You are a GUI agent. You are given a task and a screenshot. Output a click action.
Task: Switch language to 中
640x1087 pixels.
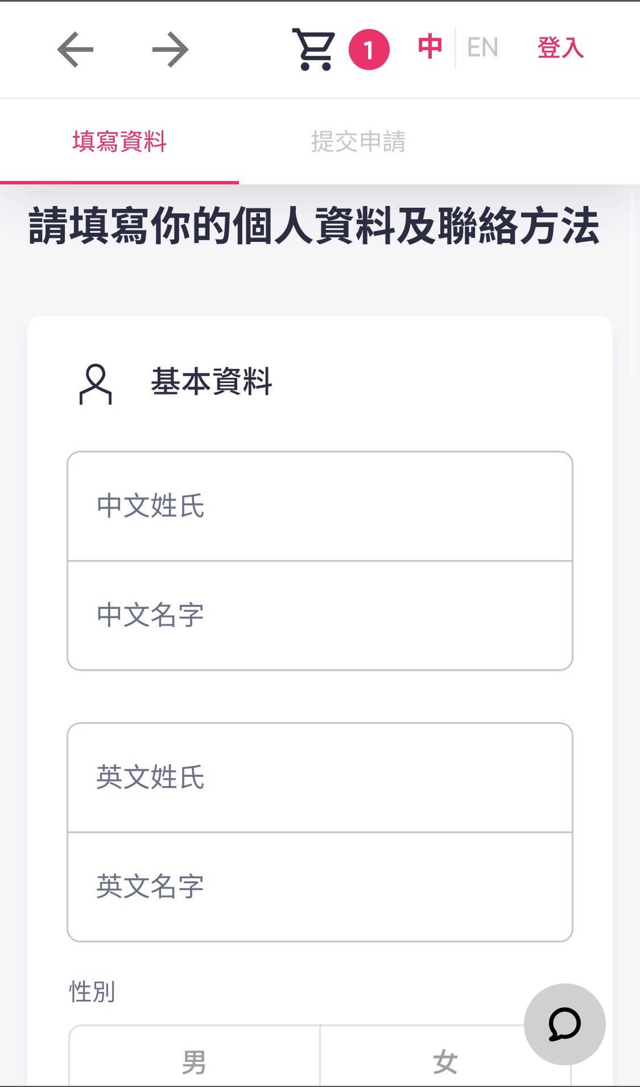pyautogui.click(x=430, y=47)
